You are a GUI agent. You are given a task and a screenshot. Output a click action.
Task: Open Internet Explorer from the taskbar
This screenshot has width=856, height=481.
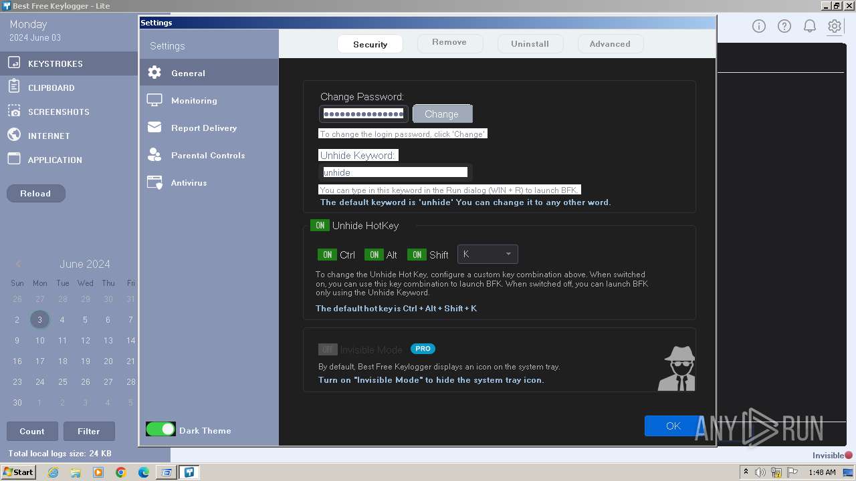point(53,472)
